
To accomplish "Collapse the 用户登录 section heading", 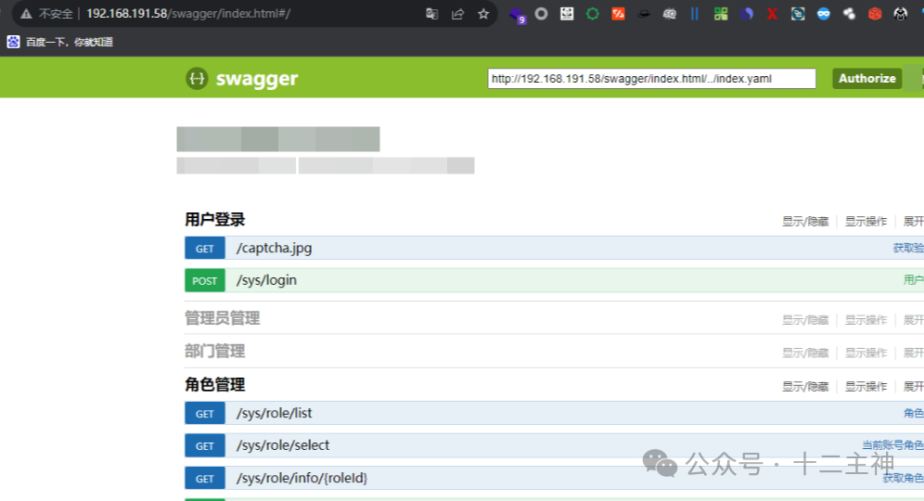I will [214, 220].
